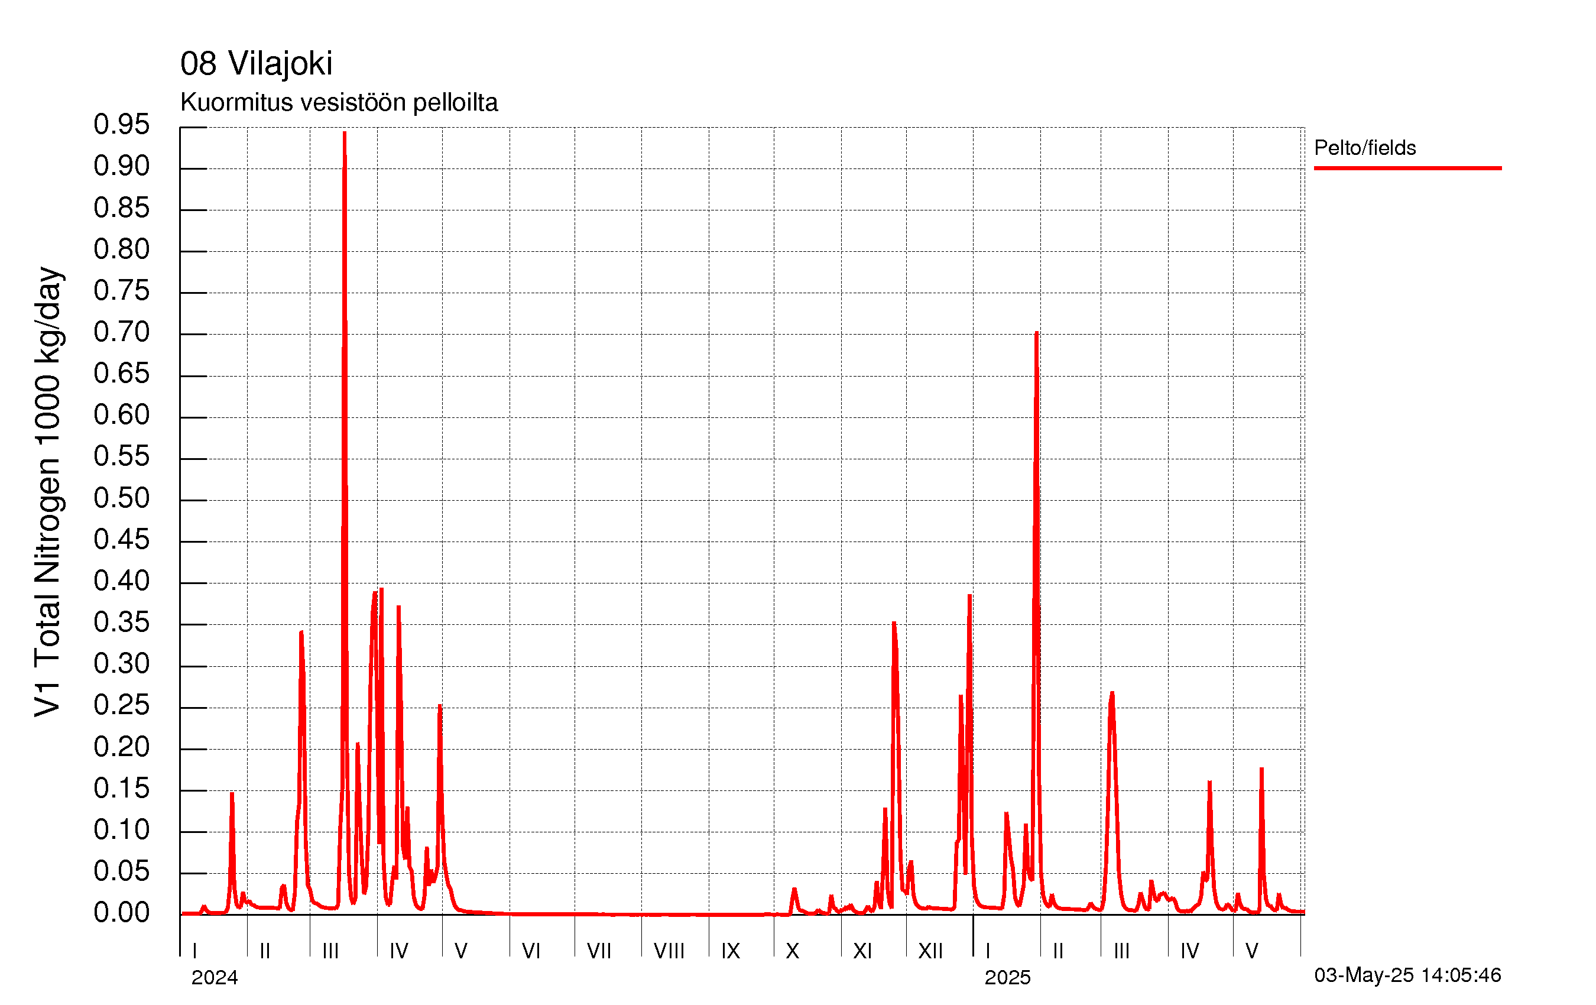Screen dimensions: 1596x1005
Task: Click the y-axis value 0.05
Action: [x=121, y=871]
